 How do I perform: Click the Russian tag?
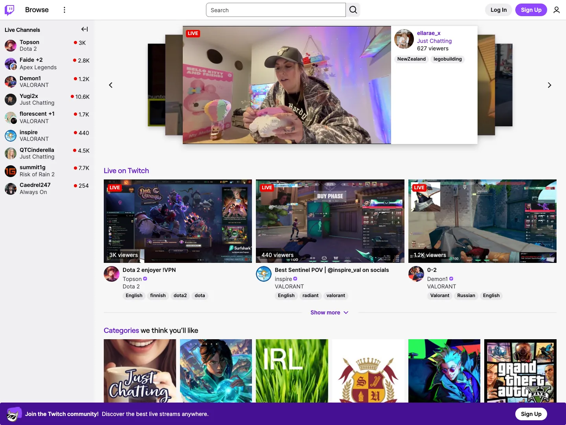coord(466,296)
